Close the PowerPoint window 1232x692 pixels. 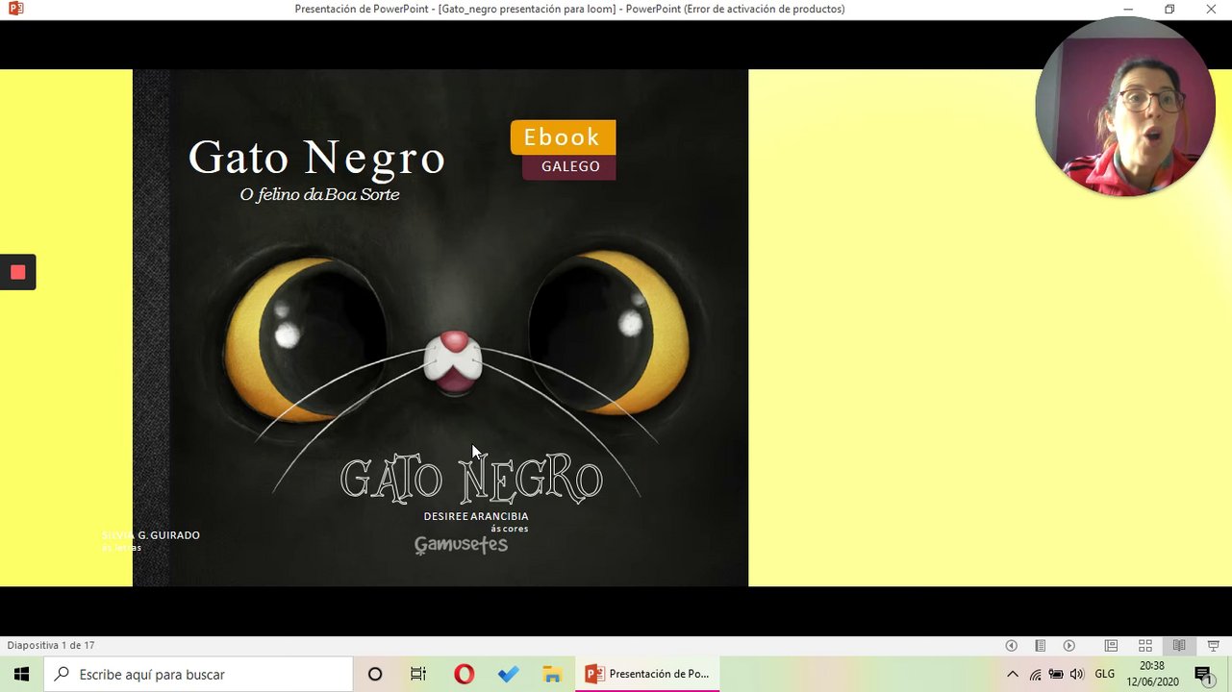coord(1211,9)
